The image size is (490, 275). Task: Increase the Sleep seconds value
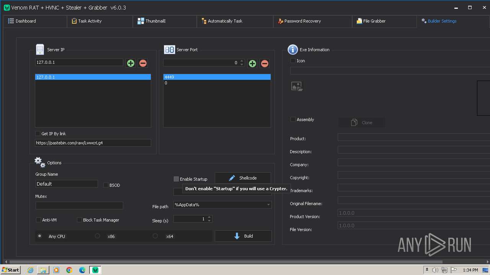[209, 217]
